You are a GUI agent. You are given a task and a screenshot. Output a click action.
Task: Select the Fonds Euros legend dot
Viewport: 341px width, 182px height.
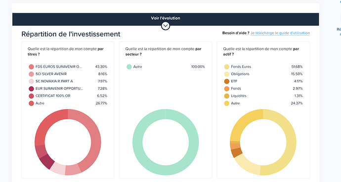coord(227,67)
